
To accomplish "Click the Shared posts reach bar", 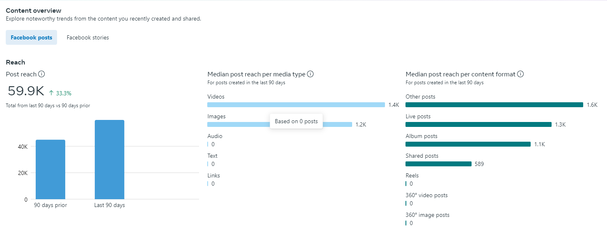I will tap(438, 164).
